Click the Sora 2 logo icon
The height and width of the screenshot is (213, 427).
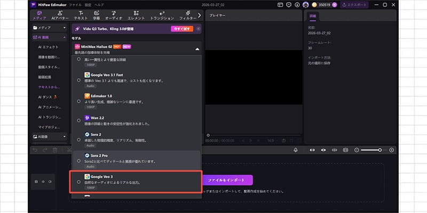(x=87, y=134)
